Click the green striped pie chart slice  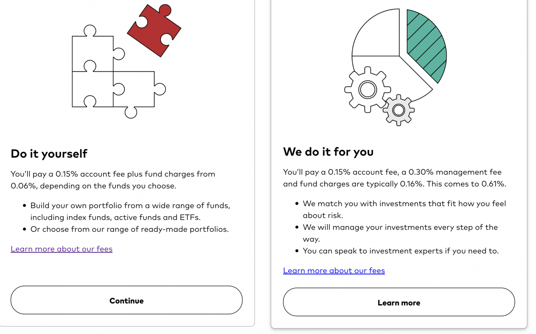point(426,46)
